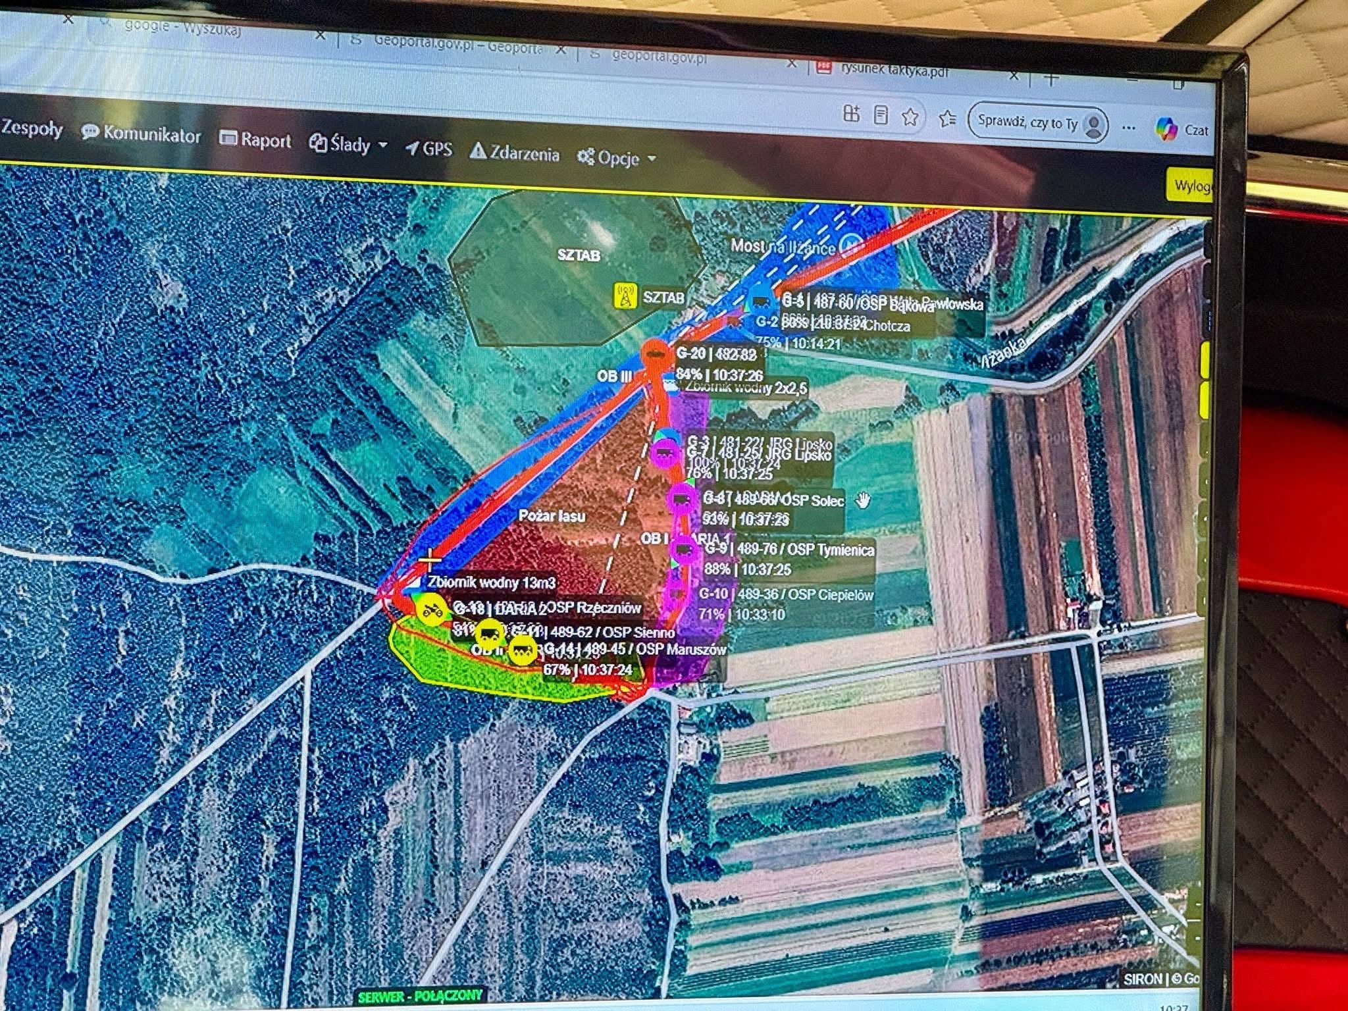Click the 71% | 10:33:10 status label
The image size is (1348, 1011).
coord(742,615)
